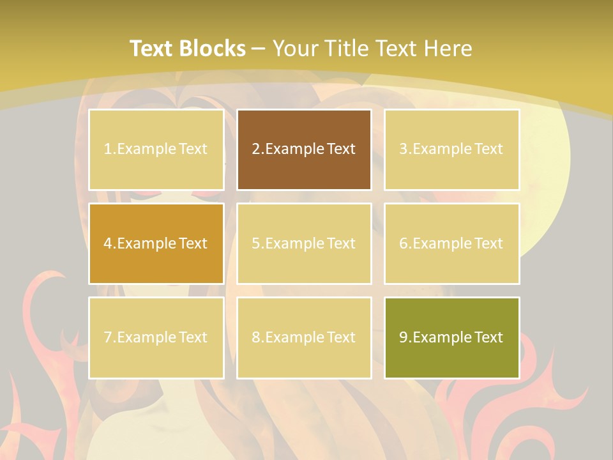Click the 1.Example Text block
This screenshot has width=613, height=460.
[156, 149]
